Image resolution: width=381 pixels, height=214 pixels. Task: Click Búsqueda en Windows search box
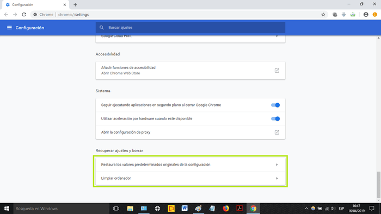click(x=61, y=209)
